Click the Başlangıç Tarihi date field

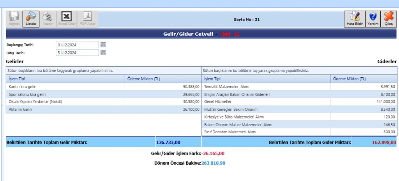tap(77, 45)
